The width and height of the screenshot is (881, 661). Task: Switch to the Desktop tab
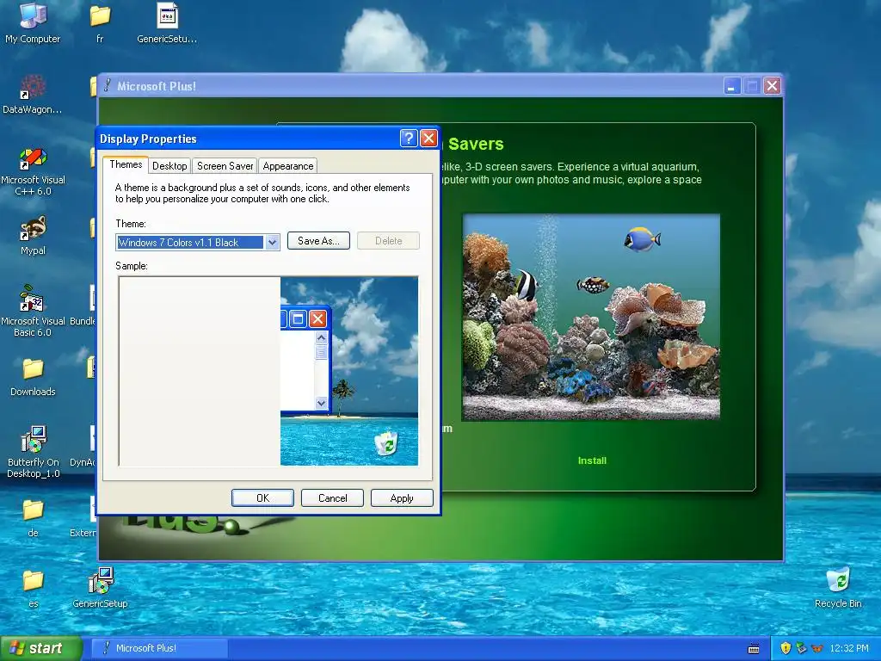pos(169,166)
